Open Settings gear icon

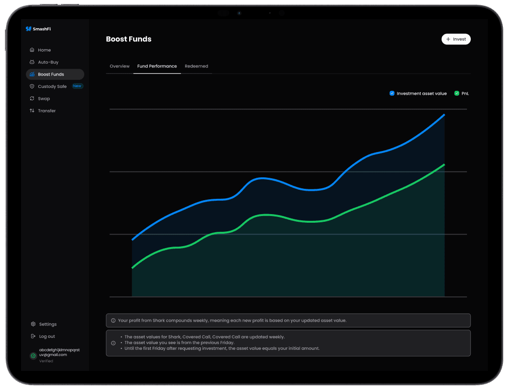[33, 324]
